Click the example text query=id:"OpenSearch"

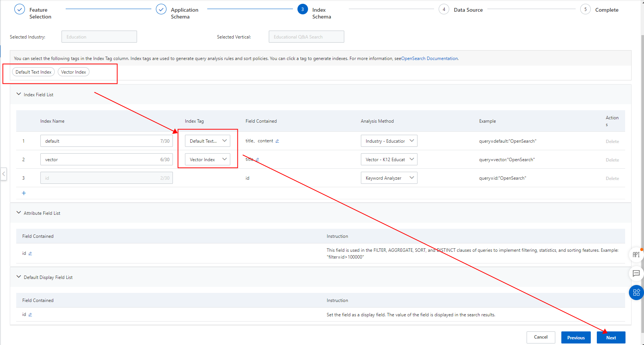(x=502, y=178)
